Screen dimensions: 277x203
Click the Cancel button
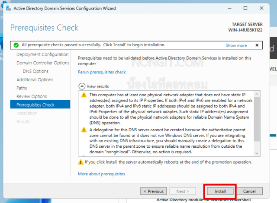click(249, 191)
